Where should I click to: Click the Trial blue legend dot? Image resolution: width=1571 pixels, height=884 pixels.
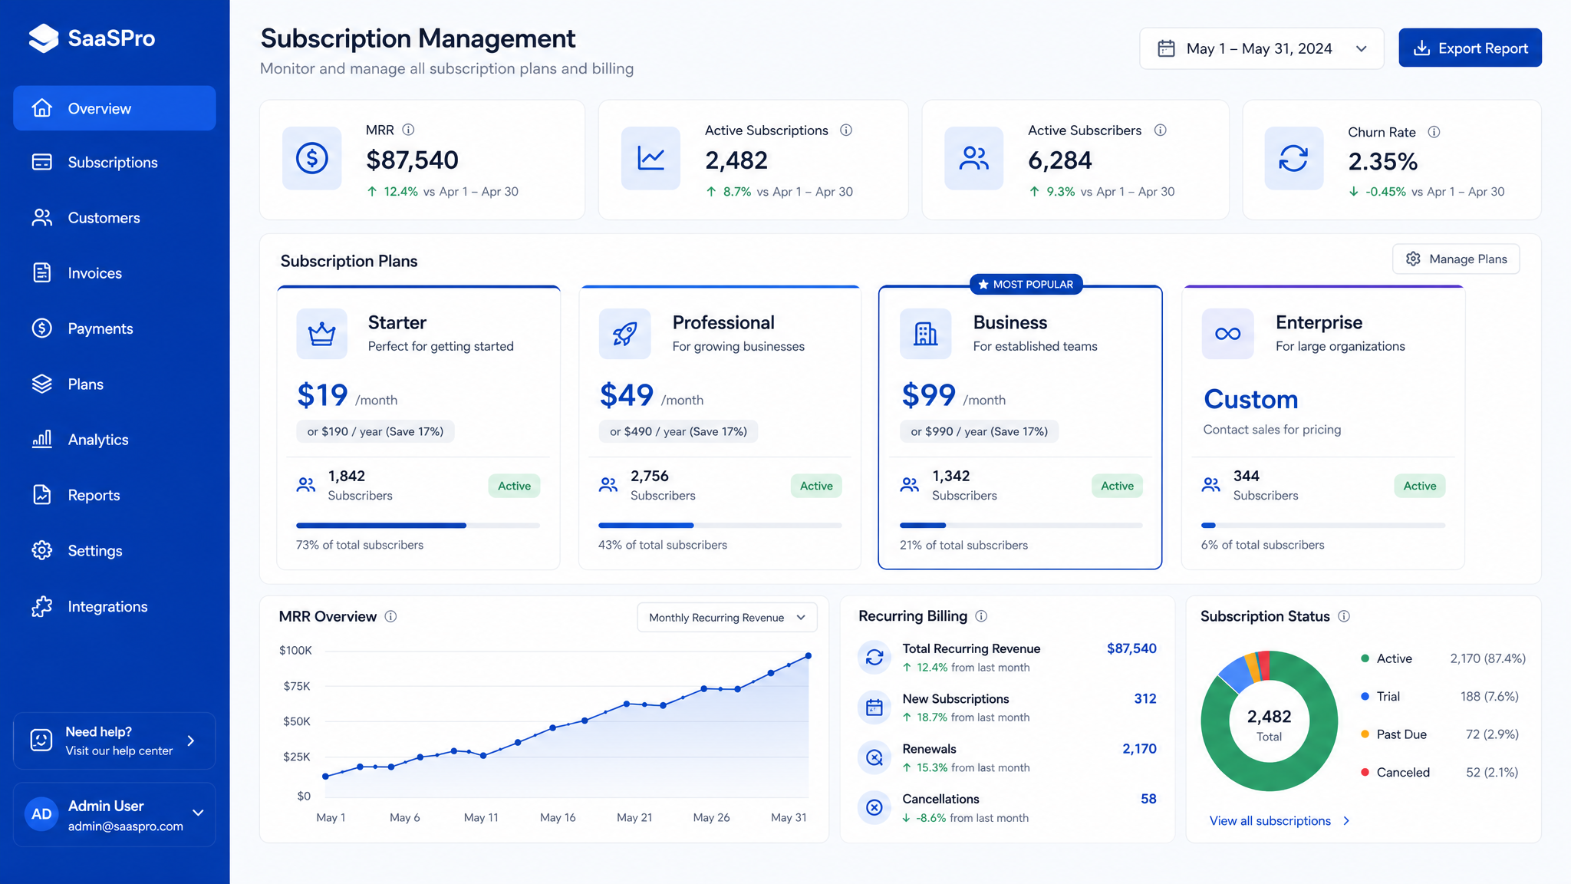point(1365,697)
